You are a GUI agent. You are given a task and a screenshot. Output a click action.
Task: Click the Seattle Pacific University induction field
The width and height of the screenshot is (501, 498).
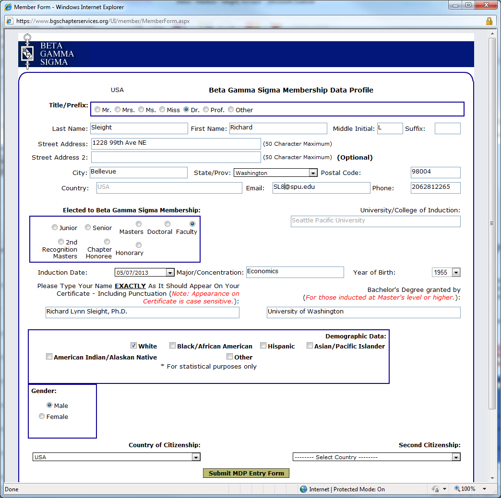pos(375,221)
